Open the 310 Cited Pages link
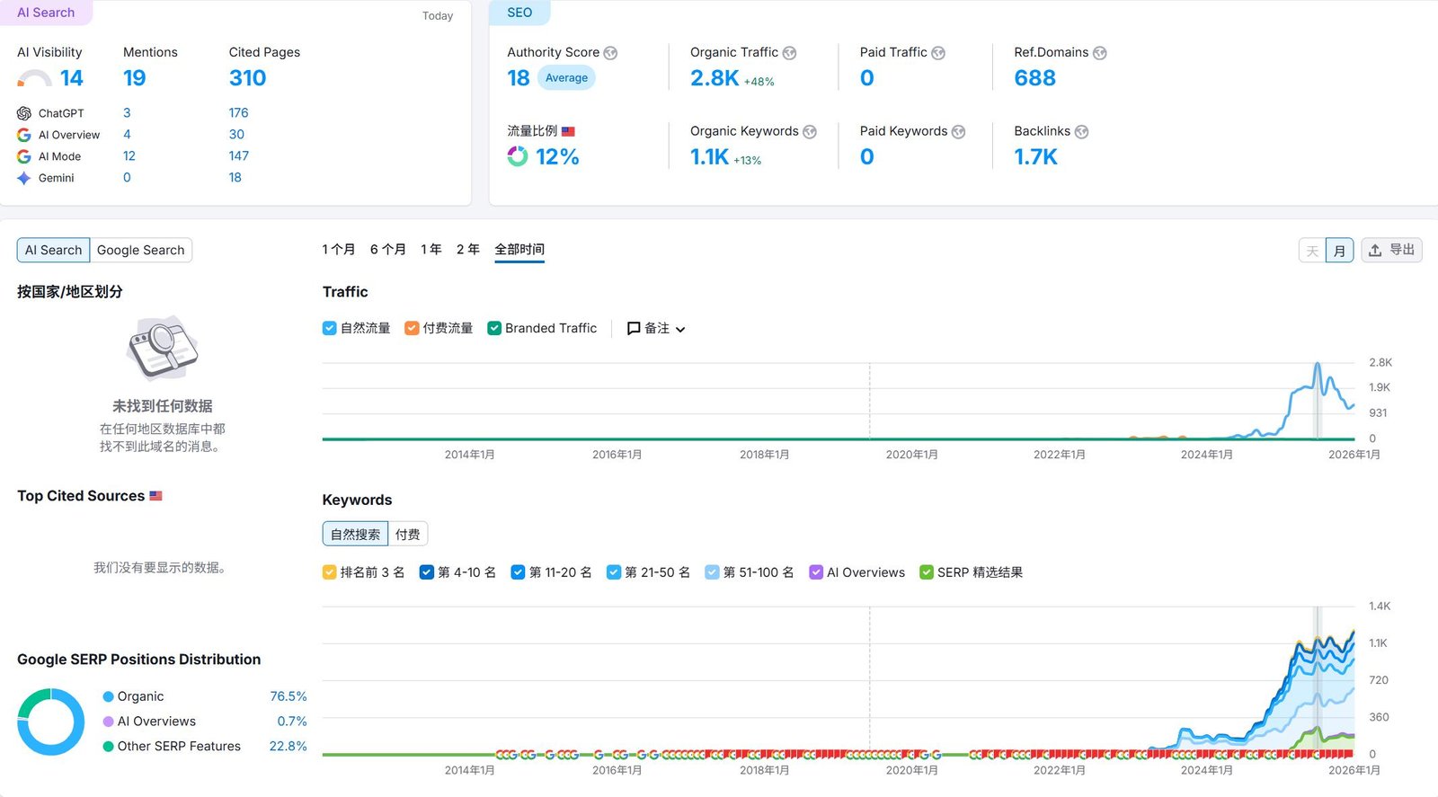The width and height of the screenshot is (1438, 797). point(247,78)
